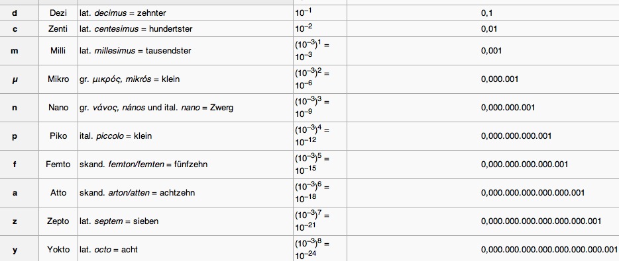
Task: Select the decimal value 0,1
Action: 486,13
